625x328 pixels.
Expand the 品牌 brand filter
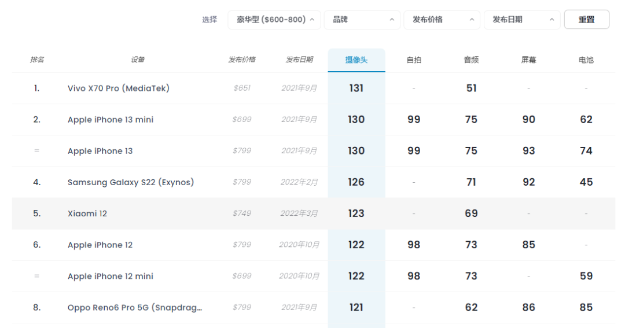tap(362, 20)
